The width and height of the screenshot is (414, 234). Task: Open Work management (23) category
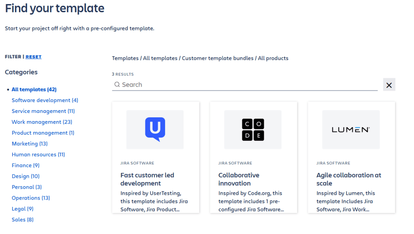point(42,122)
